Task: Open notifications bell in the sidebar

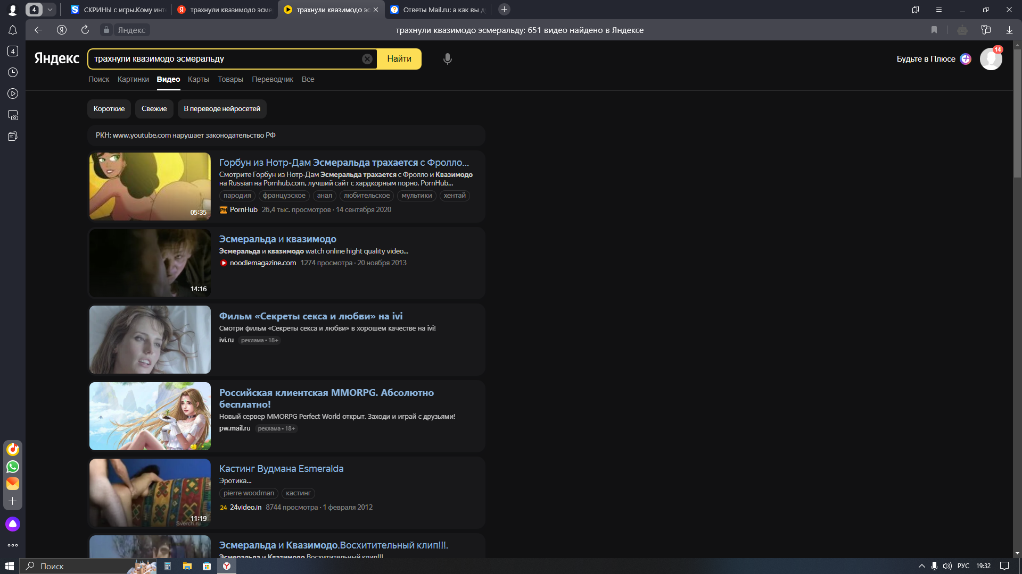Action: (13, 30)
